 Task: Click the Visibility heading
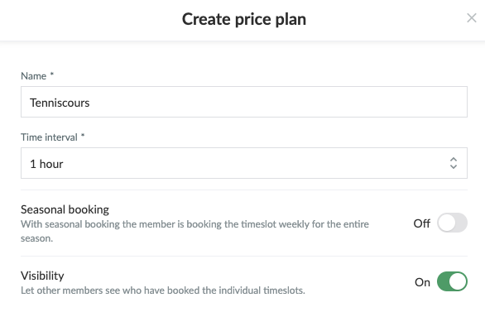tap(42, 276)
